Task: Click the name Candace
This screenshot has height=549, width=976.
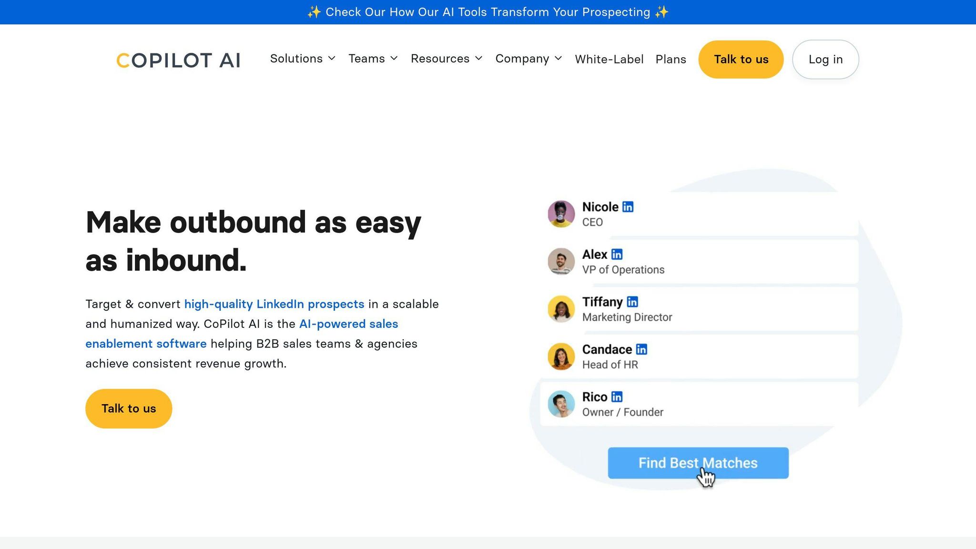Action: coord(607,349)
